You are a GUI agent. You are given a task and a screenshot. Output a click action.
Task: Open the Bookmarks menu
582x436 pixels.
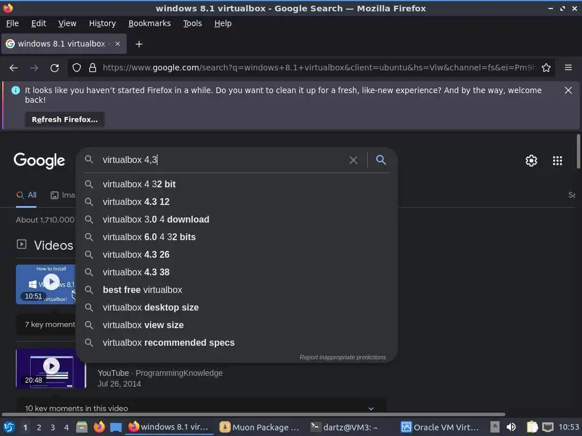(149, 23)
